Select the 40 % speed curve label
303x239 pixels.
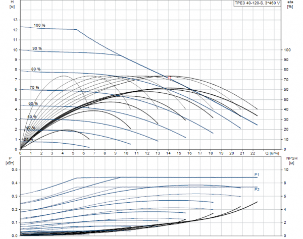pyautogui.click(x=31, y=128)
